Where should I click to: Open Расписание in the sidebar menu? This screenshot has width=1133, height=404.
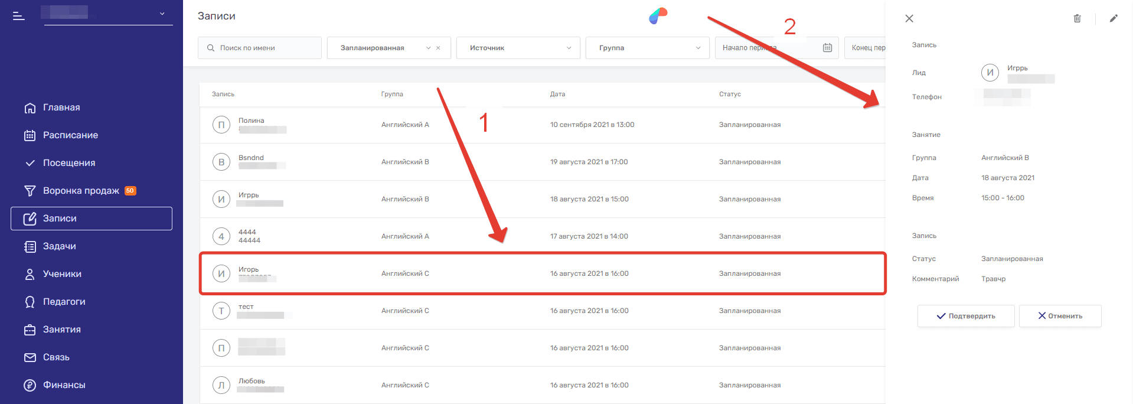click(70, 135)
